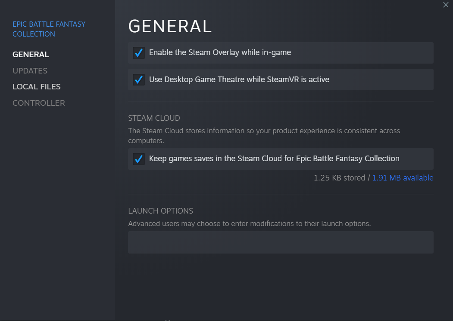This screenshot has width=453, height=321.
Task: Click the "Enable the Steam Overlay while in-game" label
Action: point(220,52)
